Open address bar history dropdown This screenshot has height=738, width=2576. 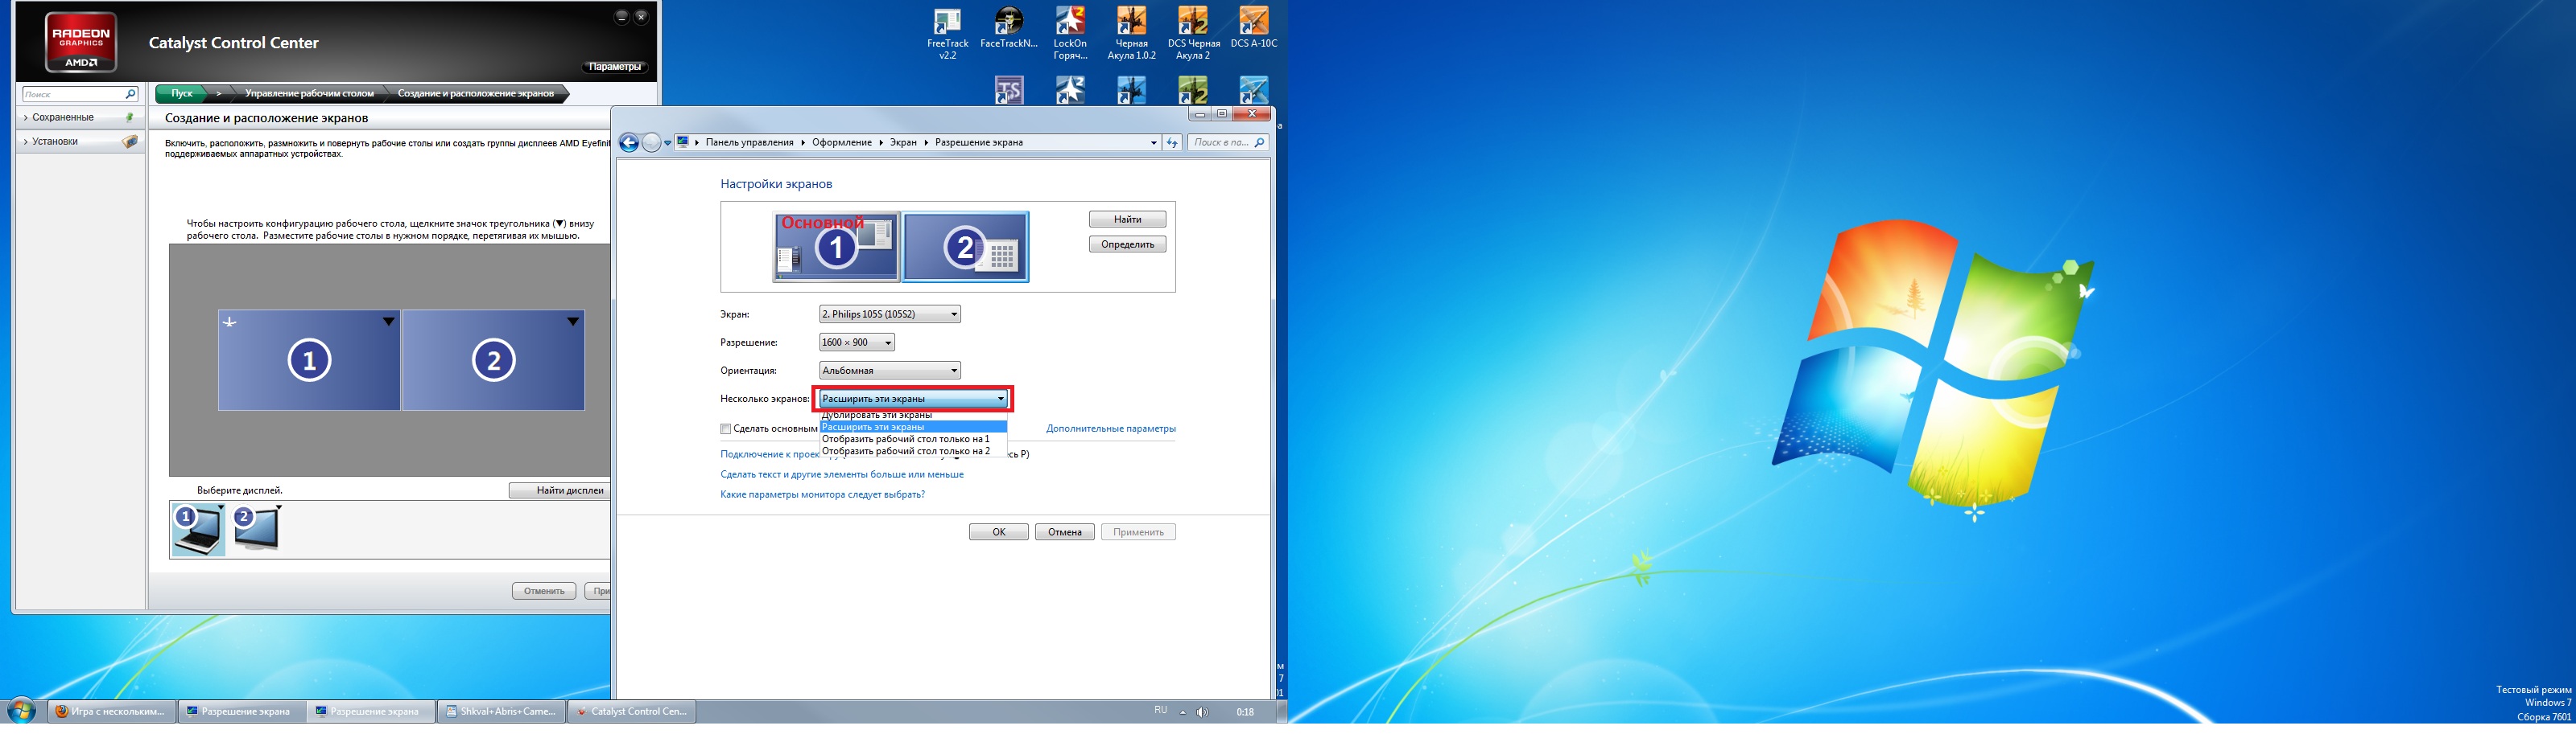click(1153, 143)
